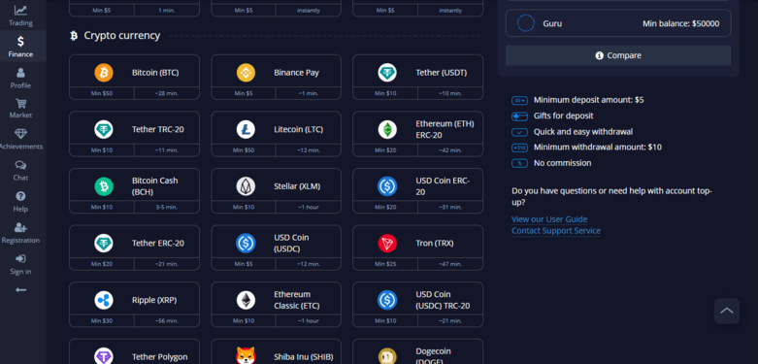Viewport: 758px width, 364px height.
Task: Open Achievements diamond icon
Action: point(20,134)
